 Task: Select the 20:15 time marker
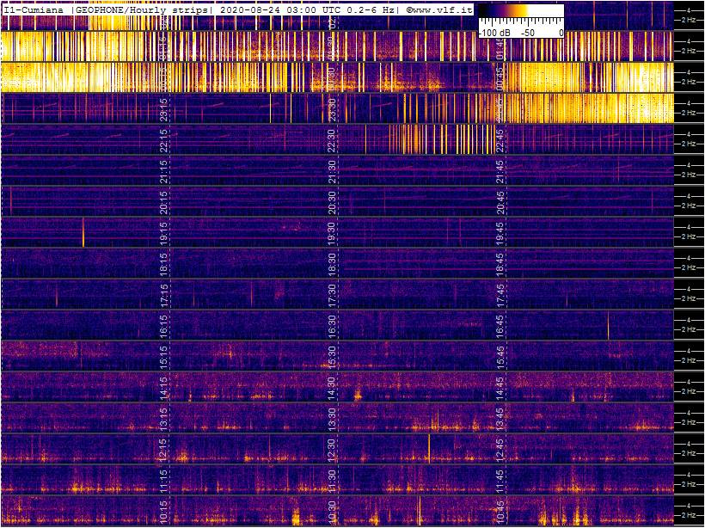[164, 201]
